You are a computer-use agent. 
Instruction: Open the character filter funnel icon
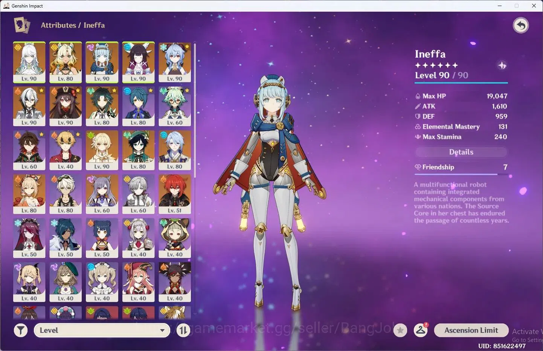click(21, 331)
